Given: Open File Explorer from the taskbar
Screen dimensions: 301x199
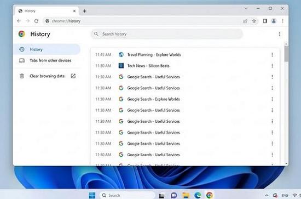Looking at the screenshot, I should coord(186,195).
